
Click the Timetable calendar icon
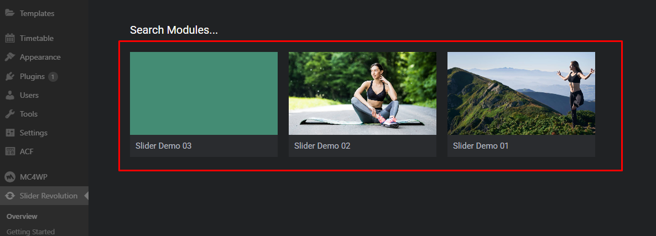(x=10, y=38)
